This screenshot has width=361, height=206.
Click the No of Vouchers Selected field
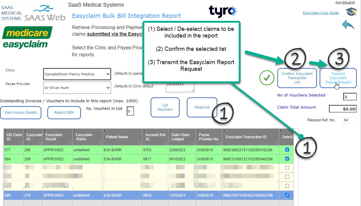[350, 97]
